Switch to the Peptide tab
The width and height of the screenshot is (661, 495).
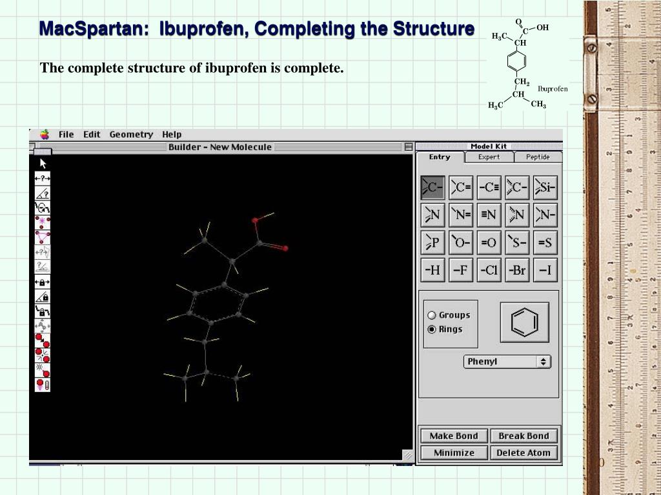[538, 157]
